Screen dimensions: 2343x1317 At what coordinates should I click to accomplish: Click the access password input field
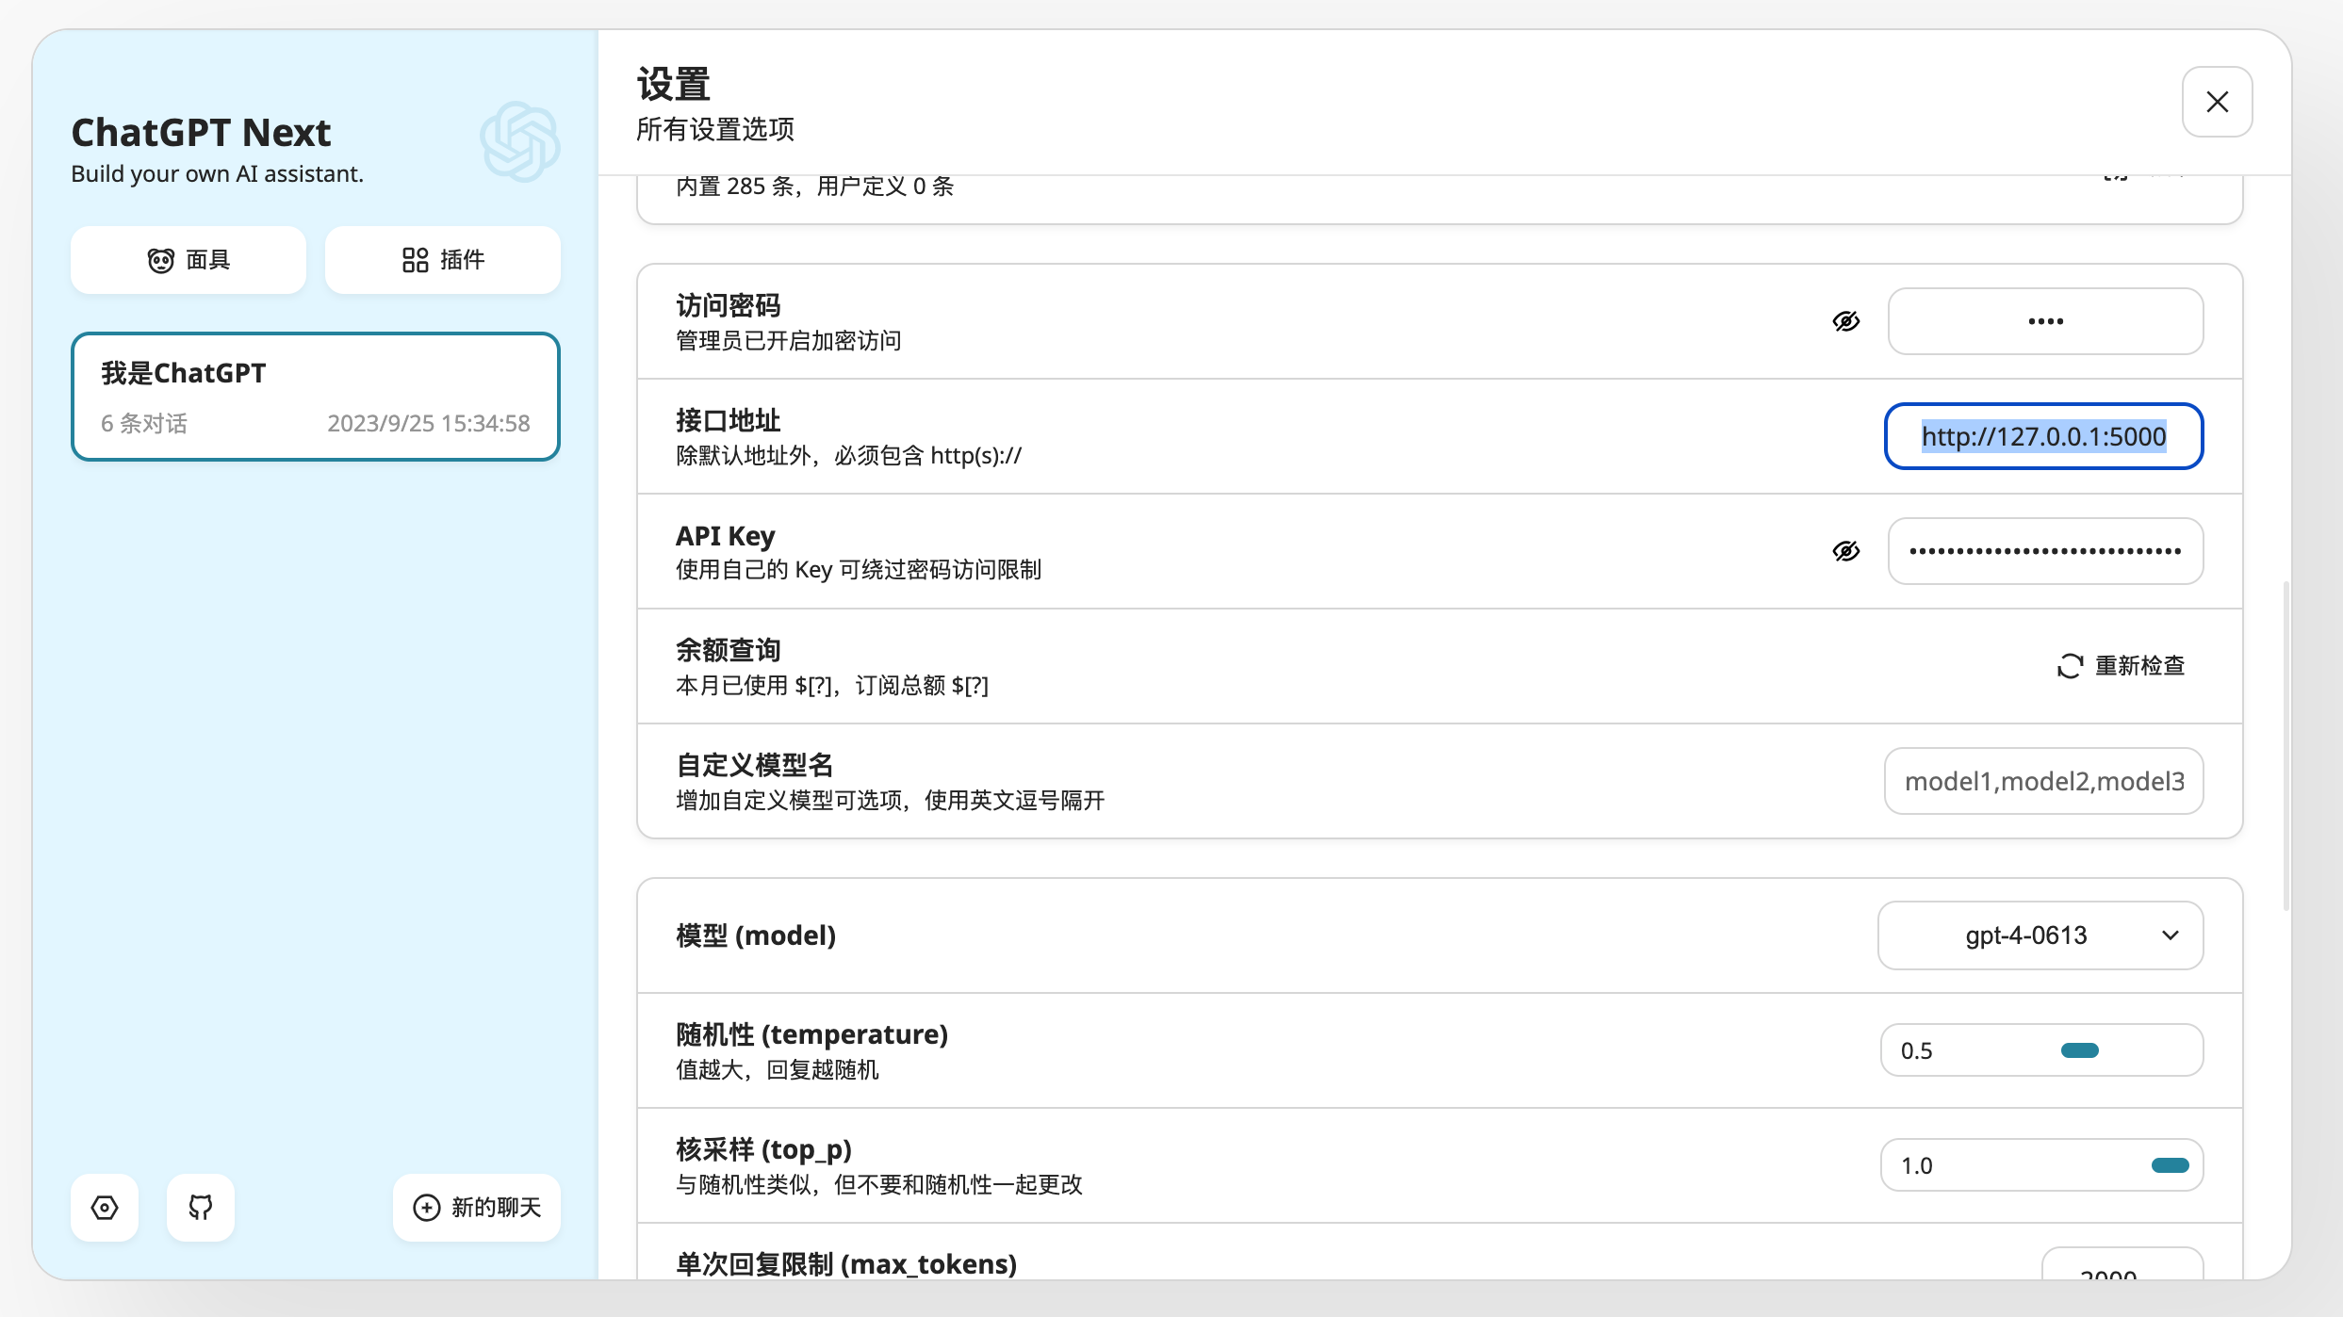2045,321
